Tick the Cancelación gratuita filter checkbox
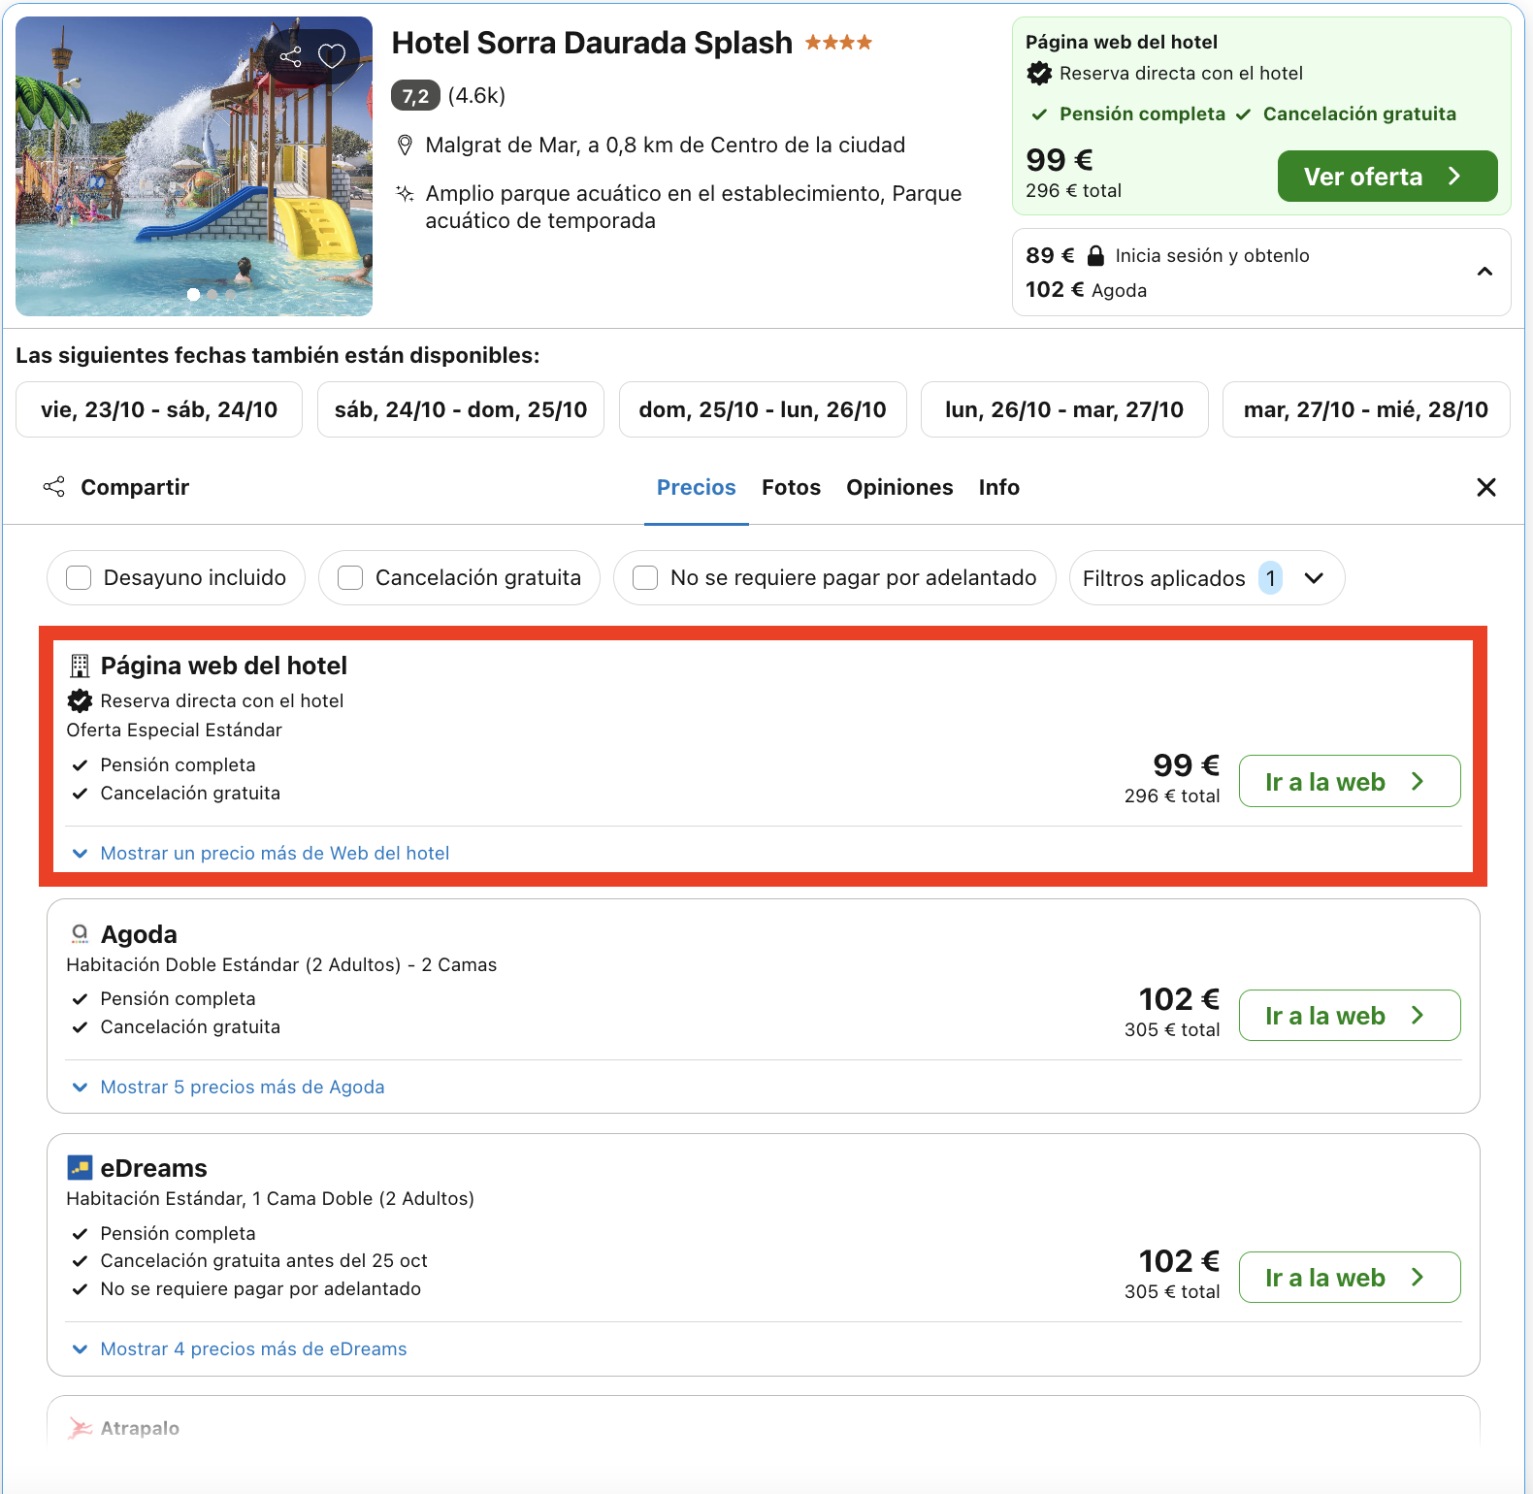 [x=350, y=578]
